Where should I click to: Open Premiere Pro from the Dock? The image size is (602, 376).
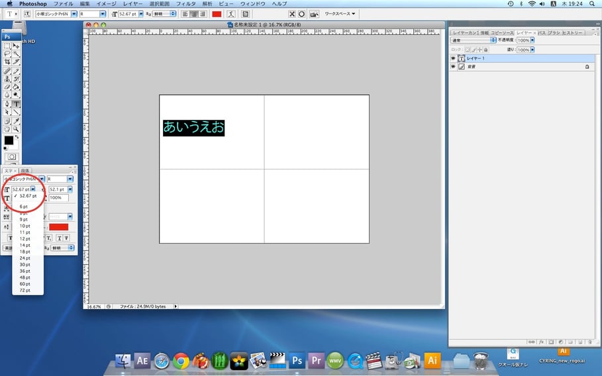[317, 360]
